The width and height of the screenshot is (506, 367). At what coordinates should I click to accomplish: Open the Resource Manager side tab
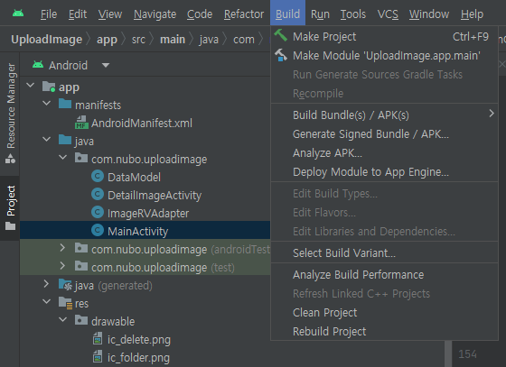point(10,114)
